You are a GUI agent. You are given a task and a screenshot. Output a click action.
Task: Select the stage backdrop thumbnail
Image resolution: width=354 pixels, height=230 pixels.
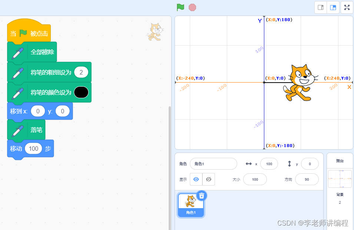pos(340,179)
